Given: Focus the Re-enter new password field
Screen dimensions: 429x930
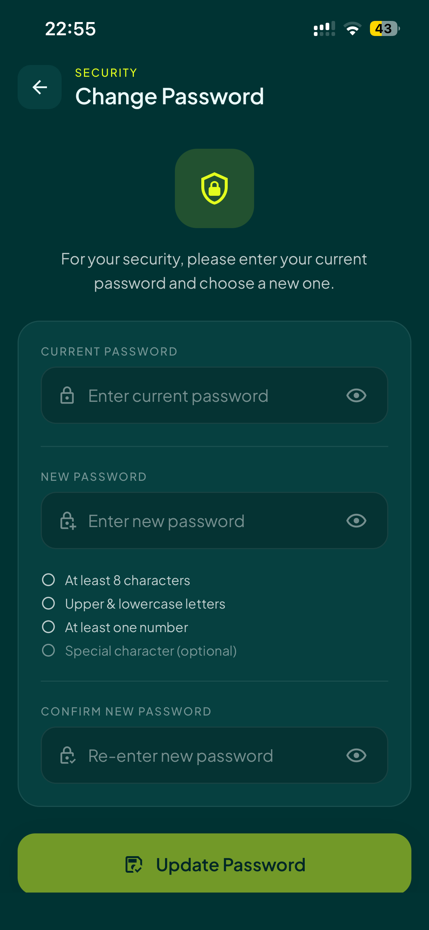Looking at the screenshot, I should (x=214, y=756).
